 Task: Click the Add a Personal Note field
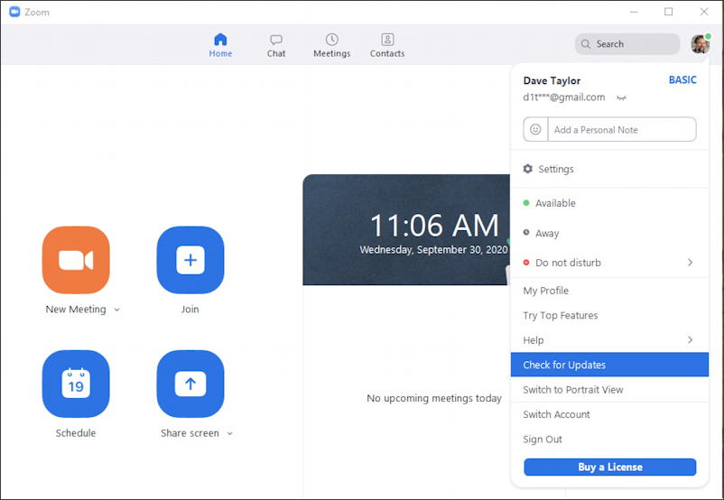(x=621, y=129)
